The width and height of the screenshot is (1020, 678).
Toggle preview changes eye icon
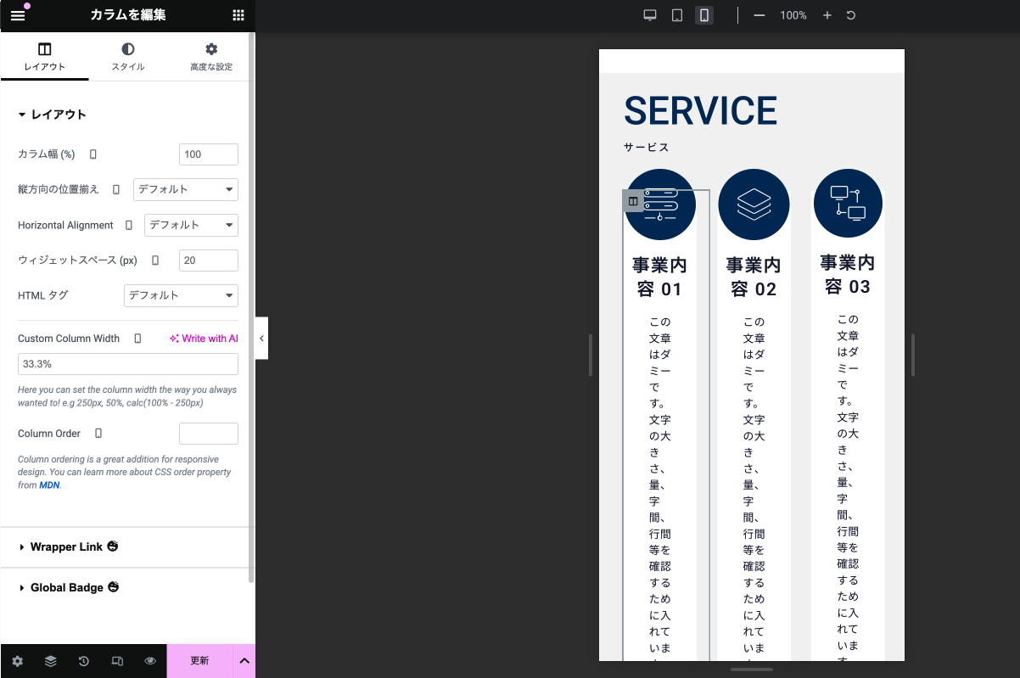pyautogui.click(x=150, y=661)
